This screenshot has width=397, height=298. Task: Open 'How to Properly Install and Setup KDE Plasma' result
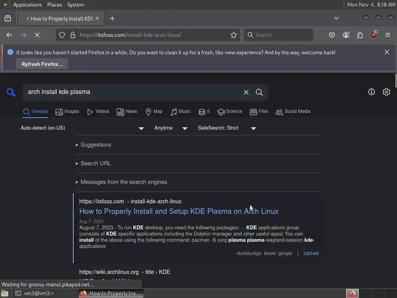point(179,211)
